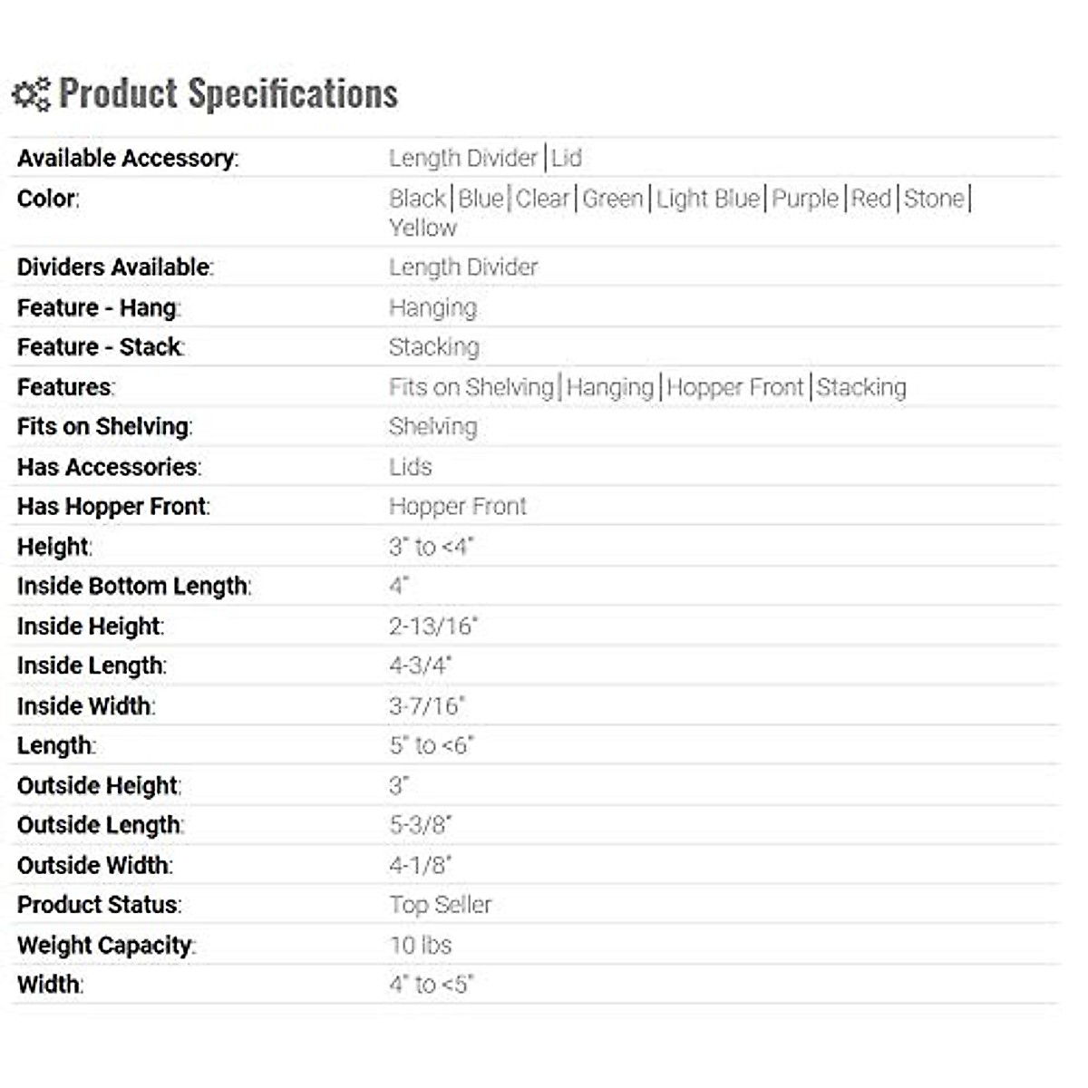The height and width of the screenshot is (1088, 1088).
Task: Pick the Purple color option
Action: pyautogui.click(x=805, y=199)
